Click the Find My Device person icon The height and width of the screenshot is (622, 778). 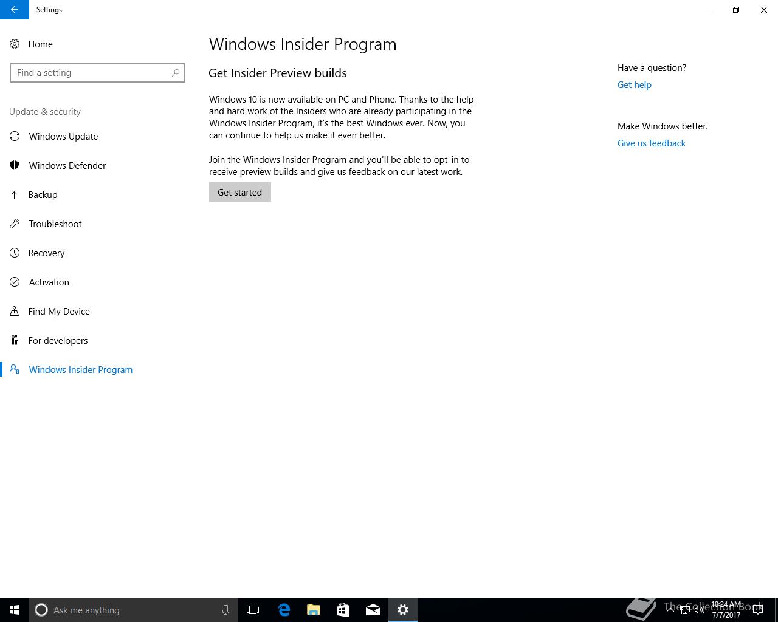[x=15, y=312]
